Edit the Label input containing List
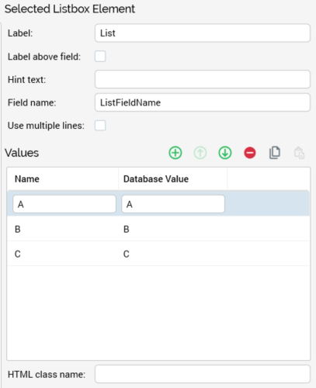The image size is (316, 388). point(203,33)
